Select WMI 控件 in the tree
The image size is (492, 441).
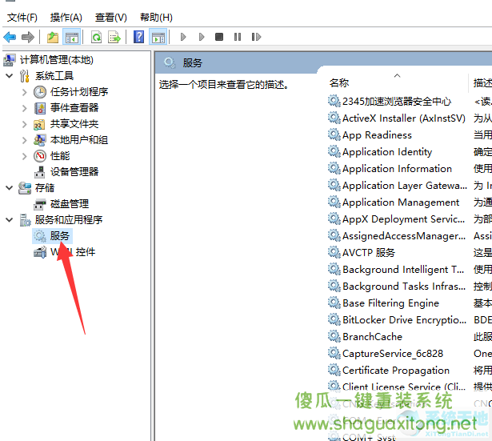73,252
